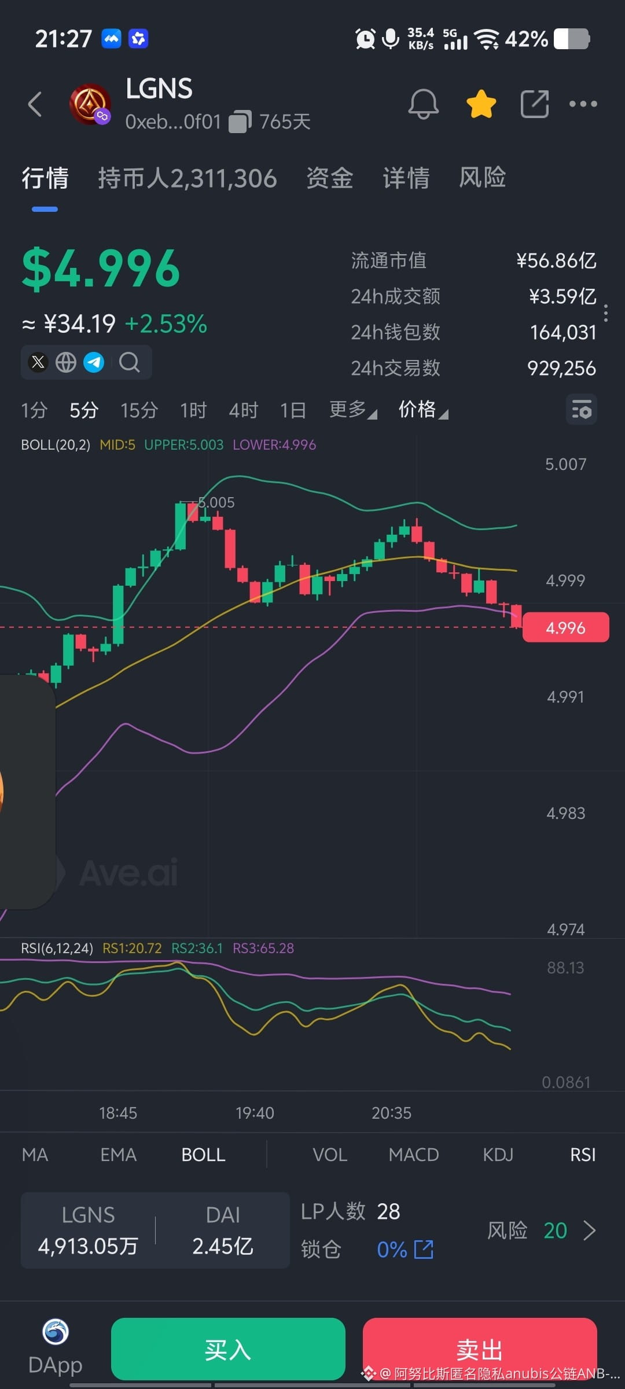Copy the 0xeb...0f01 contract address
Image resolution: width=625 pixels, height=1389 pixels.
coord(240,122)
